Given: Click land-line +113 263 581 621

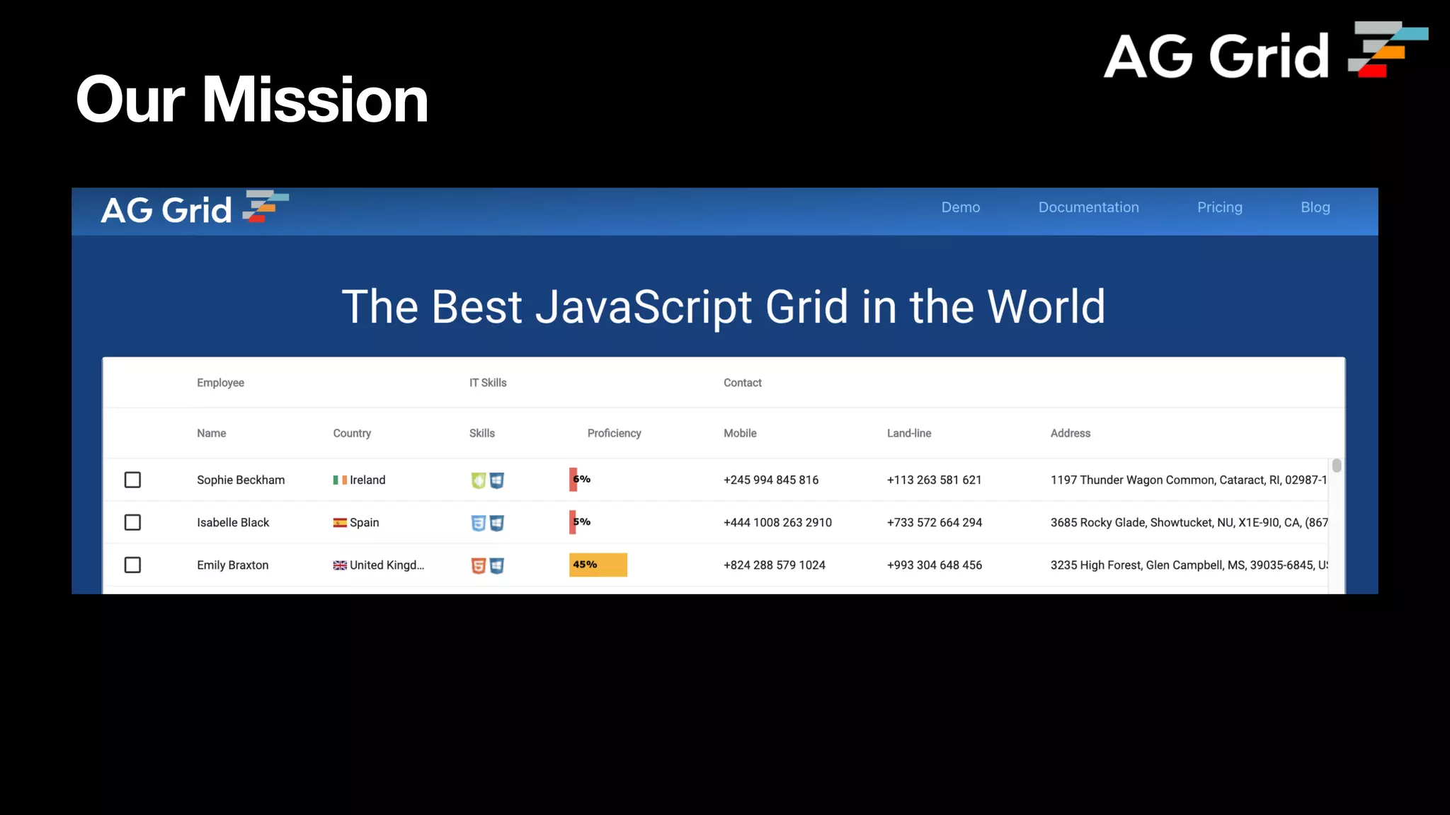Looking at the screenshot, I should click(934, 480).
